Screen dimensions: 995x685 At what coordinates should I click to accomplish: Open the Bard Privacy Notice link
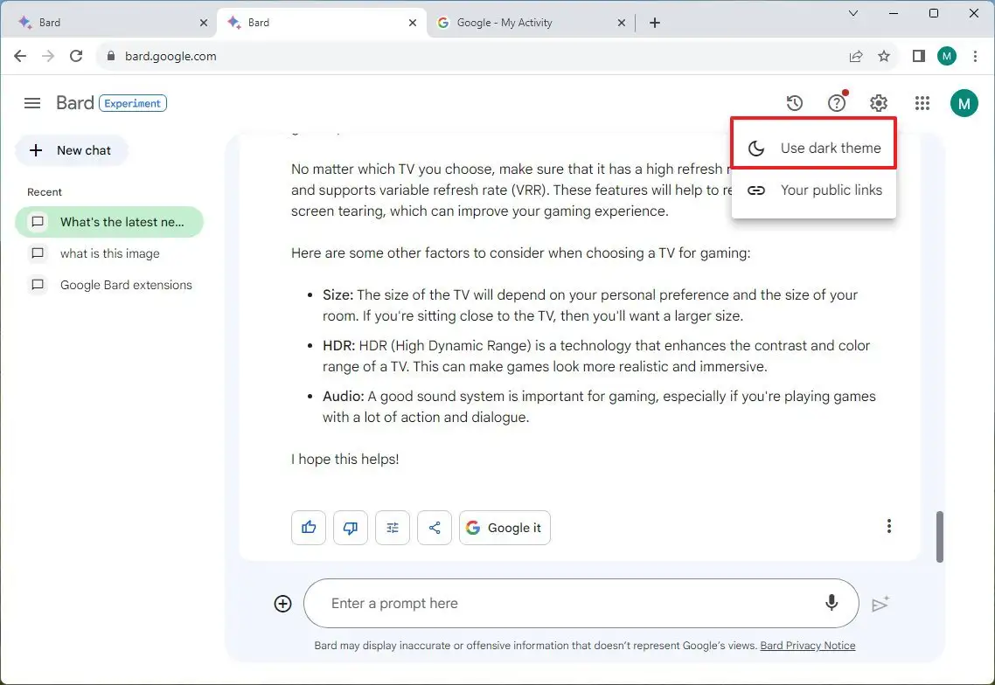point(806,646)
